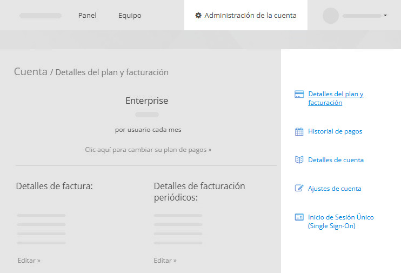Open the user profile dropdown arrow
The image size is (401, 273).
[x=385, y=15]
